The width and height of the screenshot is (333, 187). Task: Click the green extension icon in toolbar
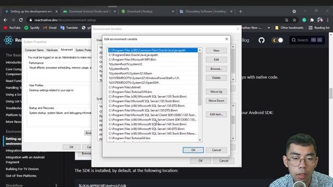pyautogui.click(x=304, y=20)
